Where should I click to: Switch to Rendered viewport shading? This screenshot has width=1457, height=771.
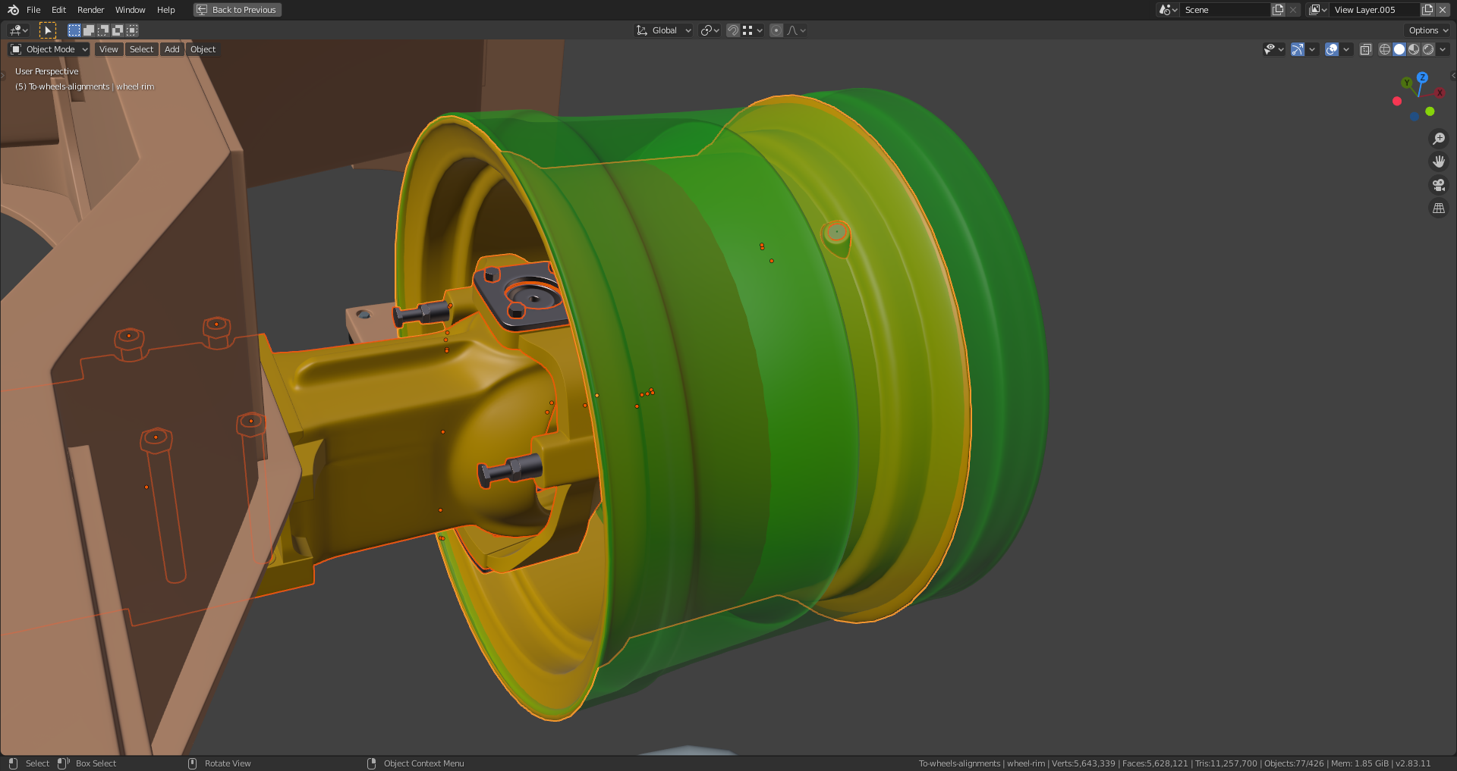(1428, 49)
